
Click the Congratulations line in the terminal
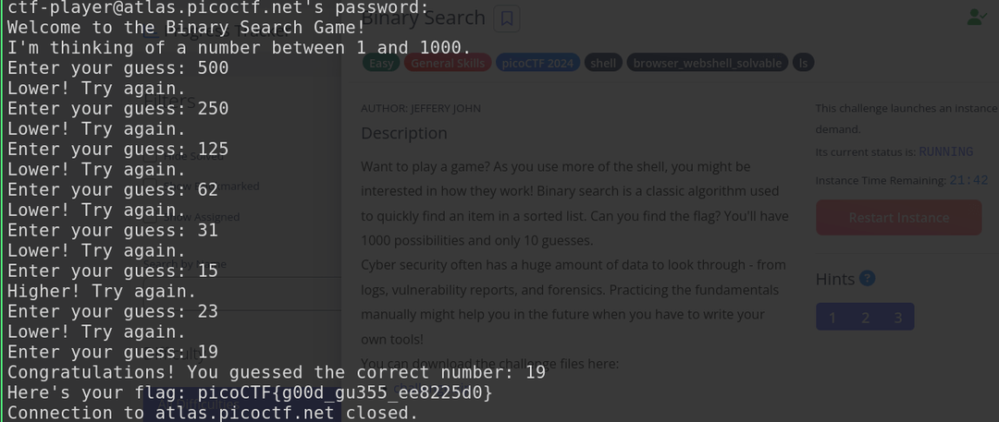click(276, 372)
